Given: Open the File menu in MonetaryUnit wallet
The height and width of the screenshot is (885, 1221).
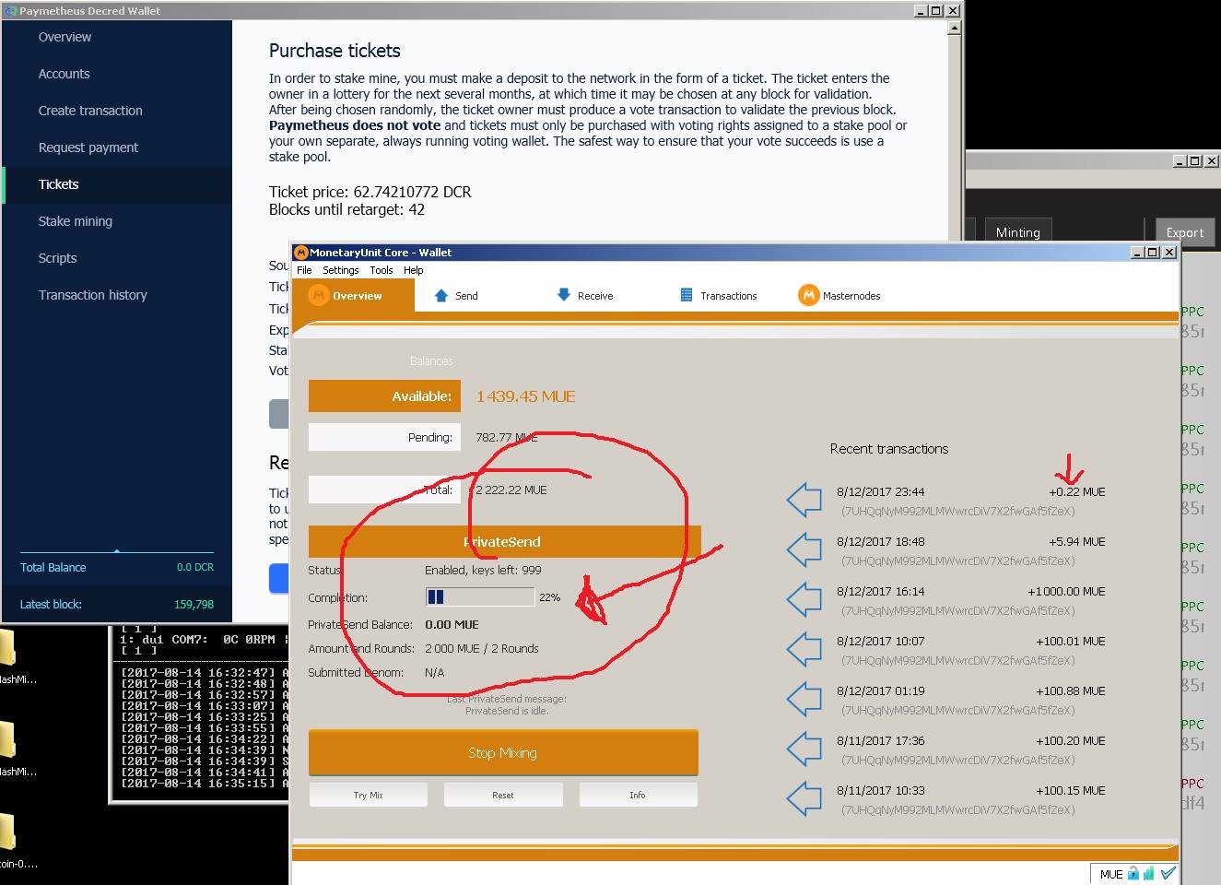Looking at the screenshot, I should click(304, 270).
